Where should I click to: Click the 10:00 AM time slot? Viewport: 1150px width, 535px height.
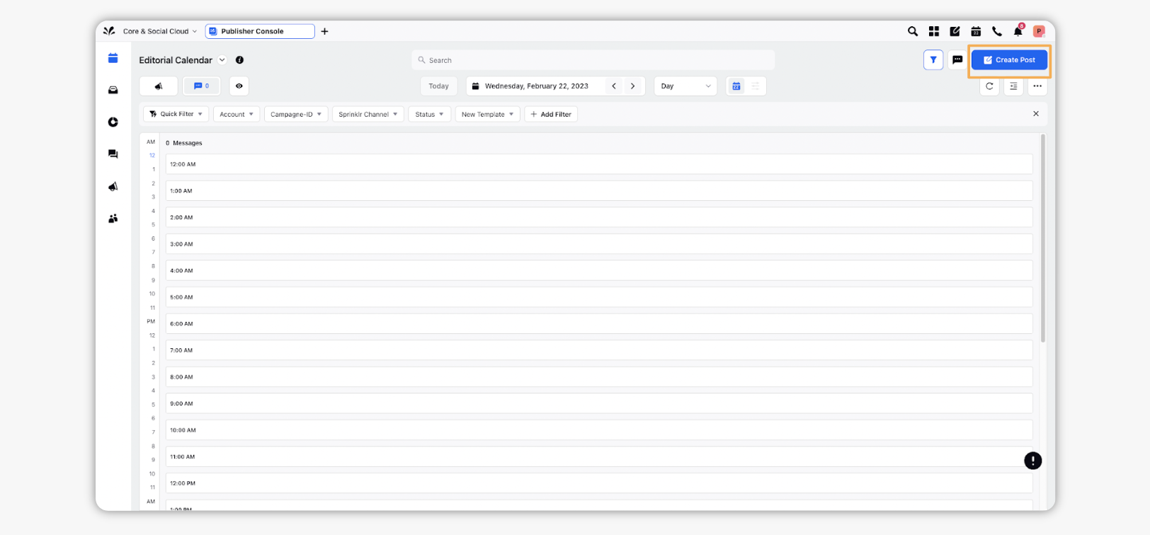click(x=599, y=430)
